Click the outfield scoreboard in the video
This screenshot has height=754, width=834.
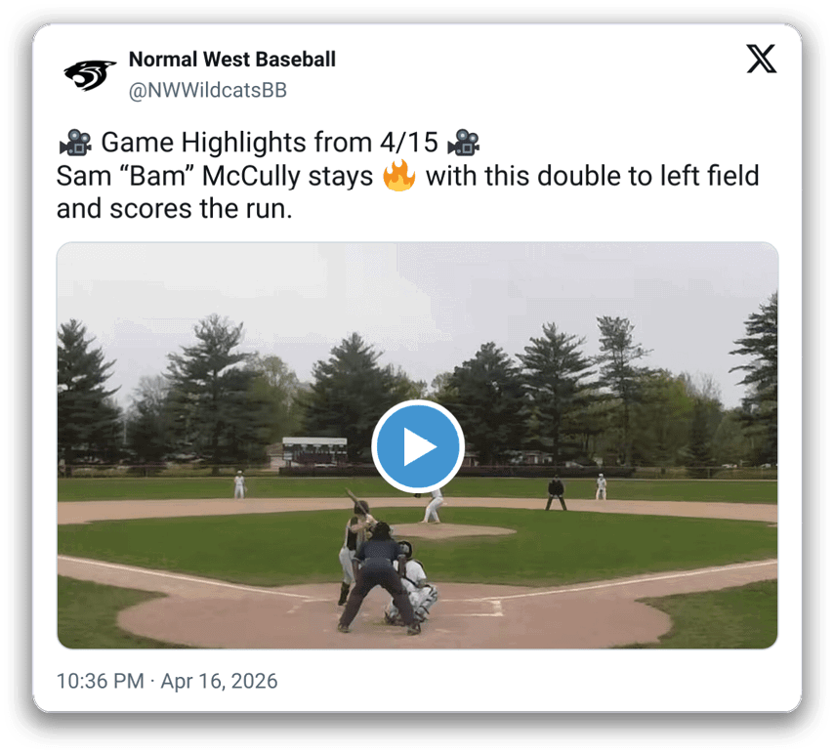(x=314, y=450)
